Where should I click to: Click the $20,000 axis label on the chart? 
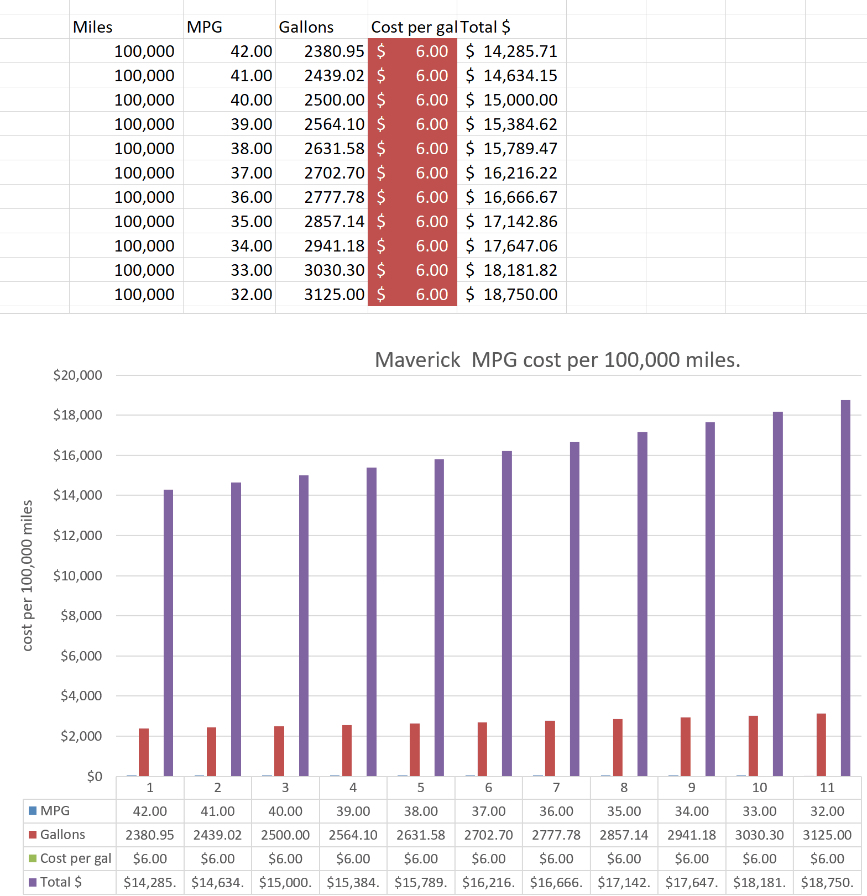click(x=77, y=375)
